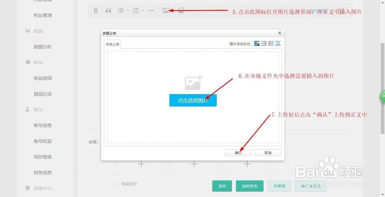Open the insert image icon in toolbar

(x=166, y=10)
